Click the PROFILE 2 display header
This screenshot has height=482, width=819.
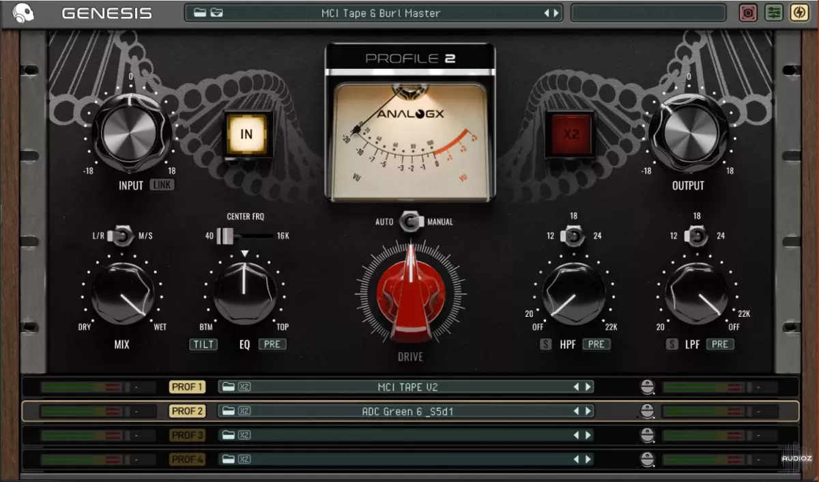(410, 58)
